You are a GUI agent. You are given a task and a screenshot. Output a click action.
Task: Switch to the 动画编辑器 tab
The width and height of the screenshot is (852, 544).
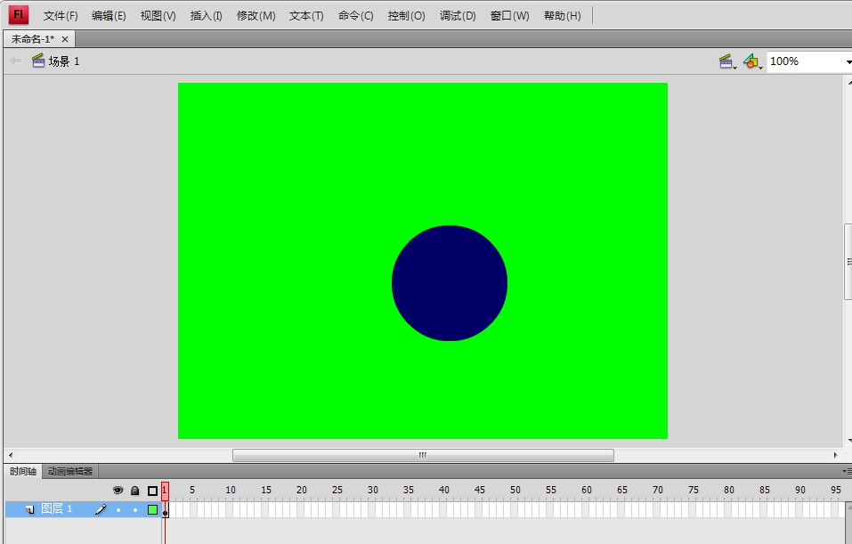[70, 471]
